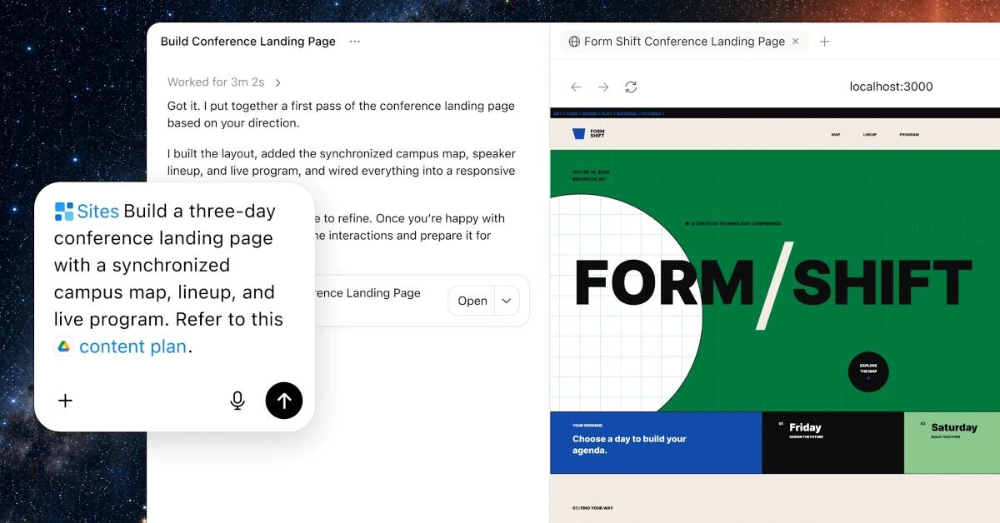This screenshot has width=1000, height=523.
Task: Add an attachment with the plus icon
Action: [66, 401]
